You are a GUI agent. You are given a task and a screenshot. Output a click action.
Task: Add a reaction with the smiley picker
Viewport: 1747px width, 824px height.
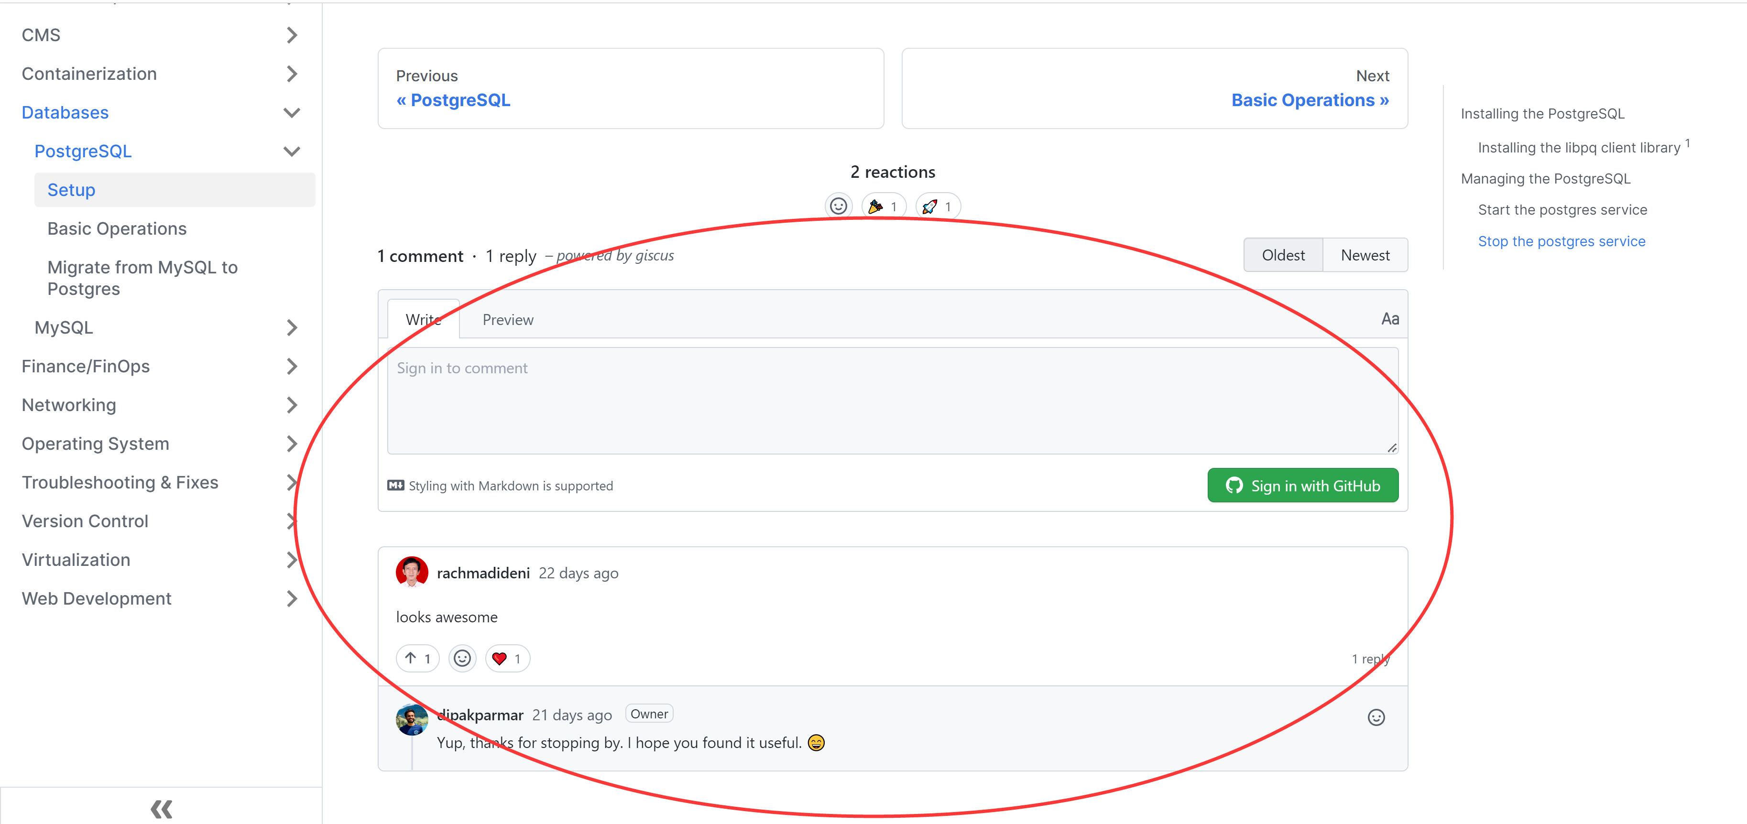[838, 206]
